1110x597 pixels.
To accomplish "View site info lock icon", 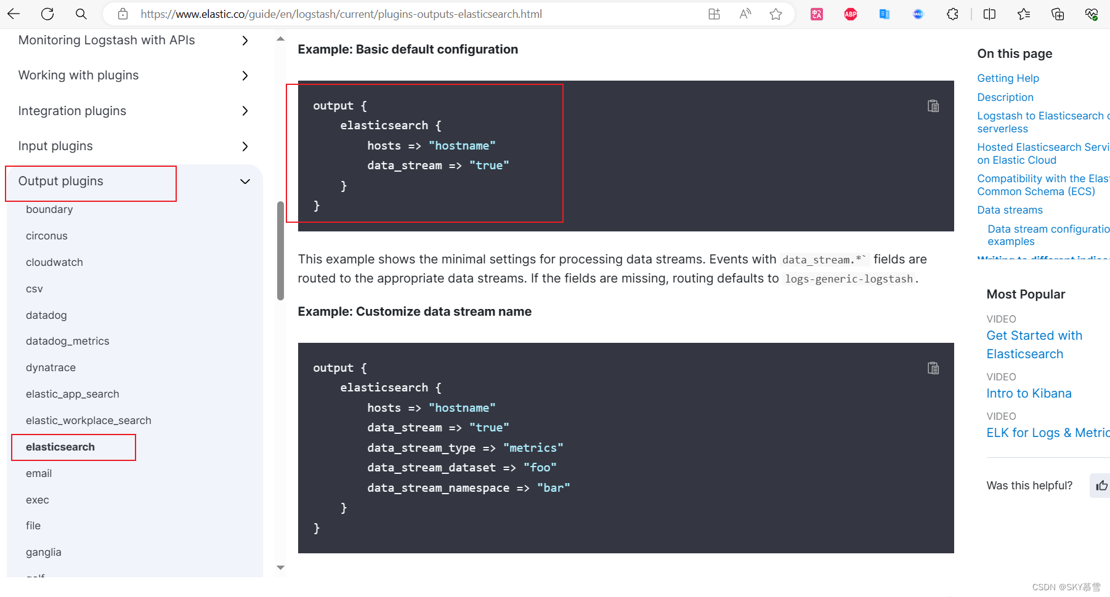I will pyautogui.click(x=123, y=14).
